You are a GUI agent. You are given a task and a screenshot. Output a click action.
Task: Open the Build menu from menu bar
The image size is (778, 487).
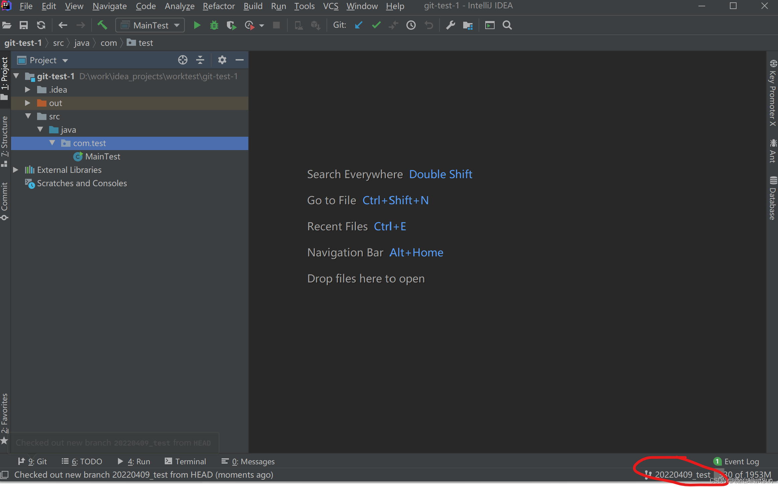pyautogui.click(x=252, y=6)
